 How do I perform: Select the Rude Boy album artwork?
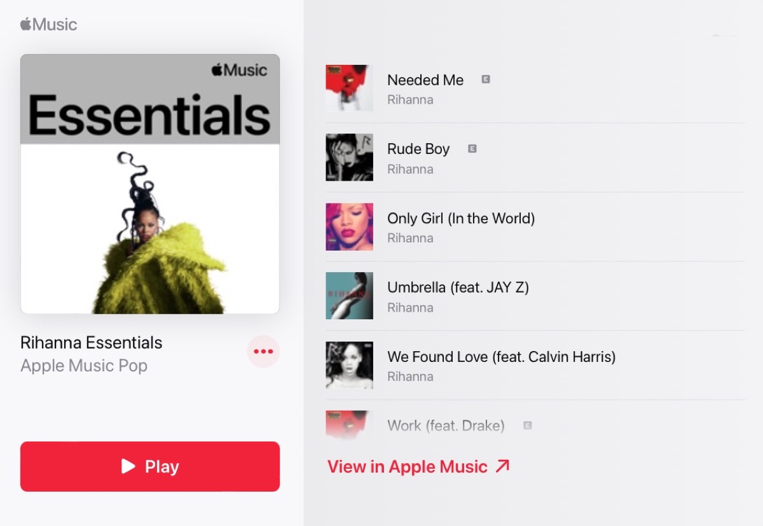tap(349, 157)
